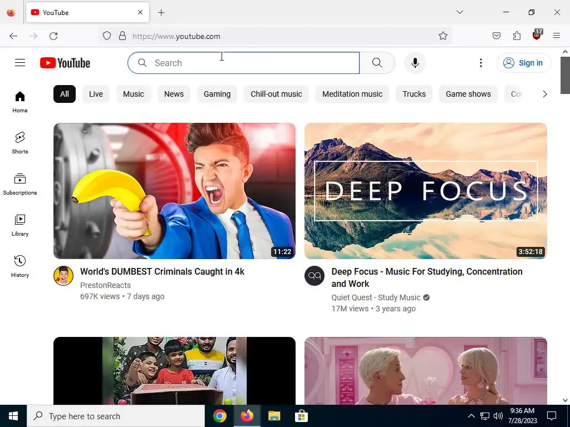Launch Chrome from the taskbar
Image resolution: width=570 pixels, height=427 pixels.
coord(219,416)
